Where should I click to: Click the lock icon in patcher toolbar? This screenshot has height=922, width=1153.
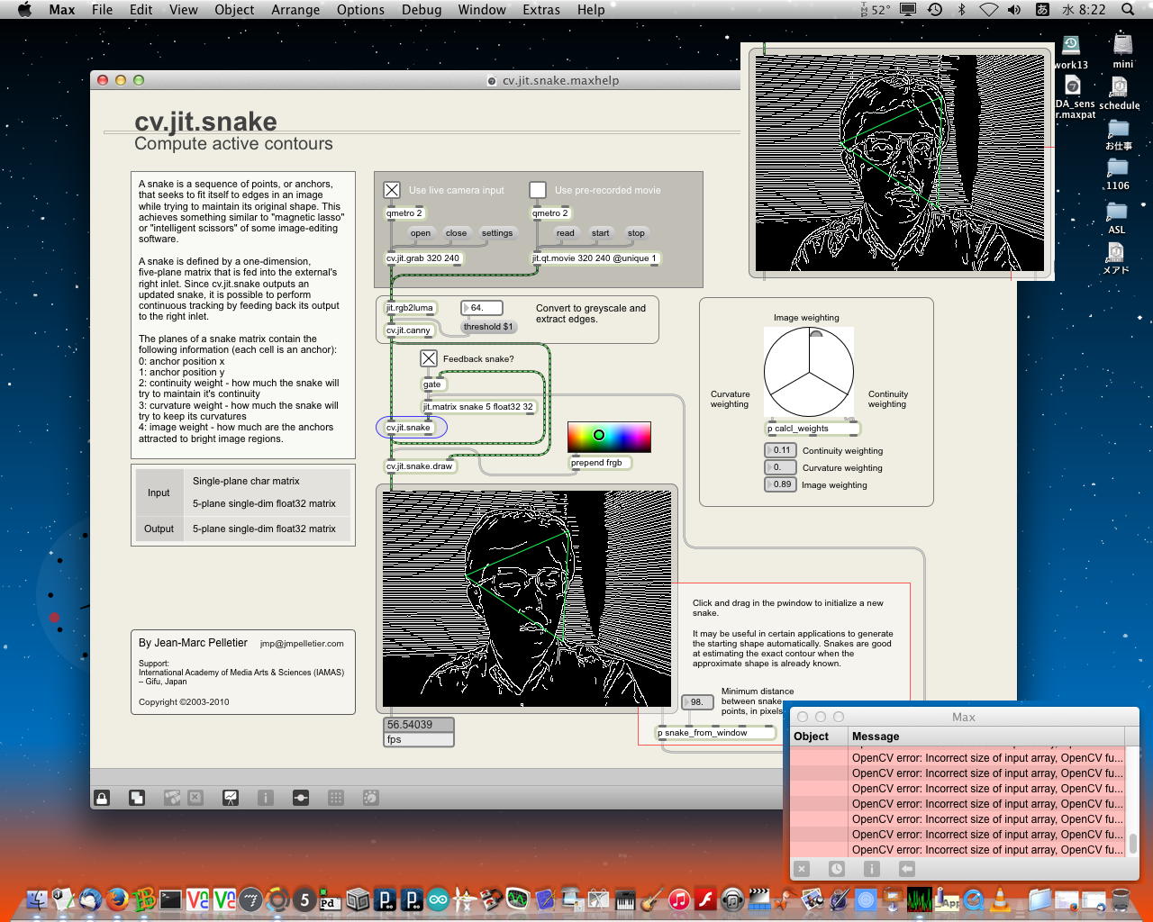pos(102,798)
